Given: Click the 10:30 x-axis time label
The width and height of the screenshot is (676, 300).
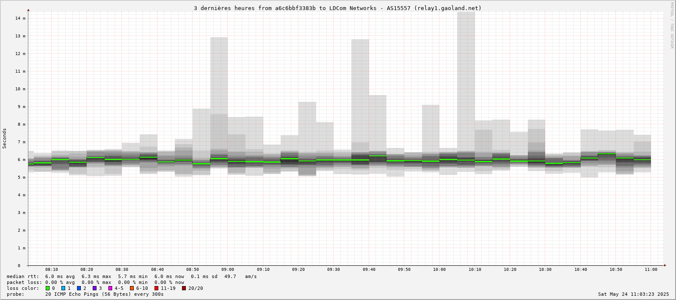Looking at the screenshot, I should pyautogui.click(x=545, y=270).
